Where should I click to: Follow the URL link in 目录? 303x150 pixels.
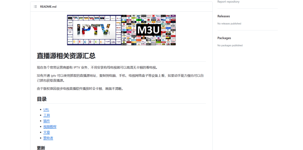[46, 109]
